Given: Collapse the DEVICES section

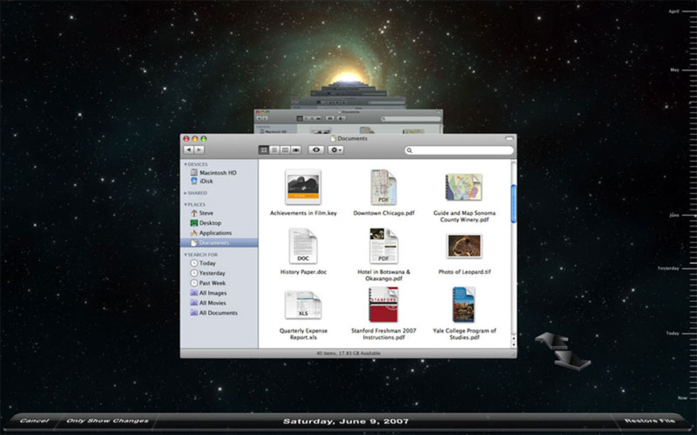Looking at the screenshot, I should click(x=185, y=164).
